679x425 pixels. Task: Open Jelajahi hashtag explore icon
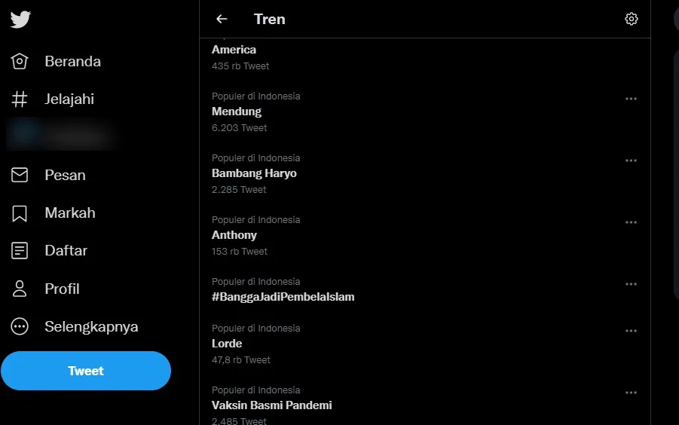click(x=20, y=99)
